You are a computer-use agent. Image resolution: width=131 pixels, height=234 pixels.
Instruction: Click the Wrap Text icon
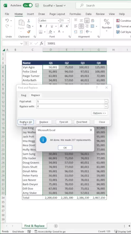(x=93, y=21)
